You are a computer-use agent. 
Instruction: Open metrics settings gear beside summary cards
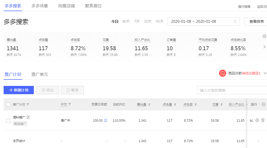click(x=264, y=36)
